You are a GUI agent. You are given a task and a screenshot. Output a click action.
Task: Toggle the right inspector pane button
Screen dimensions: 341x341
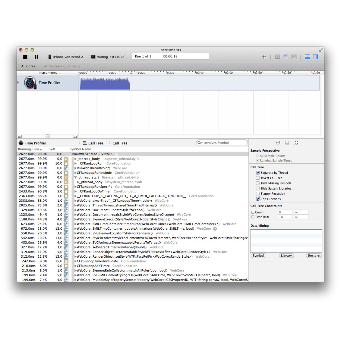pos(316,57)
